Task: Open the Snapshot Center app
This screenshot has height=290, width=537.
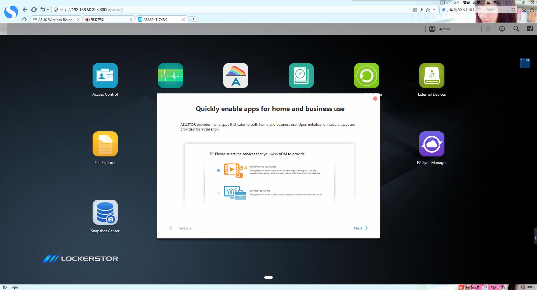Action: pos(105,212)
